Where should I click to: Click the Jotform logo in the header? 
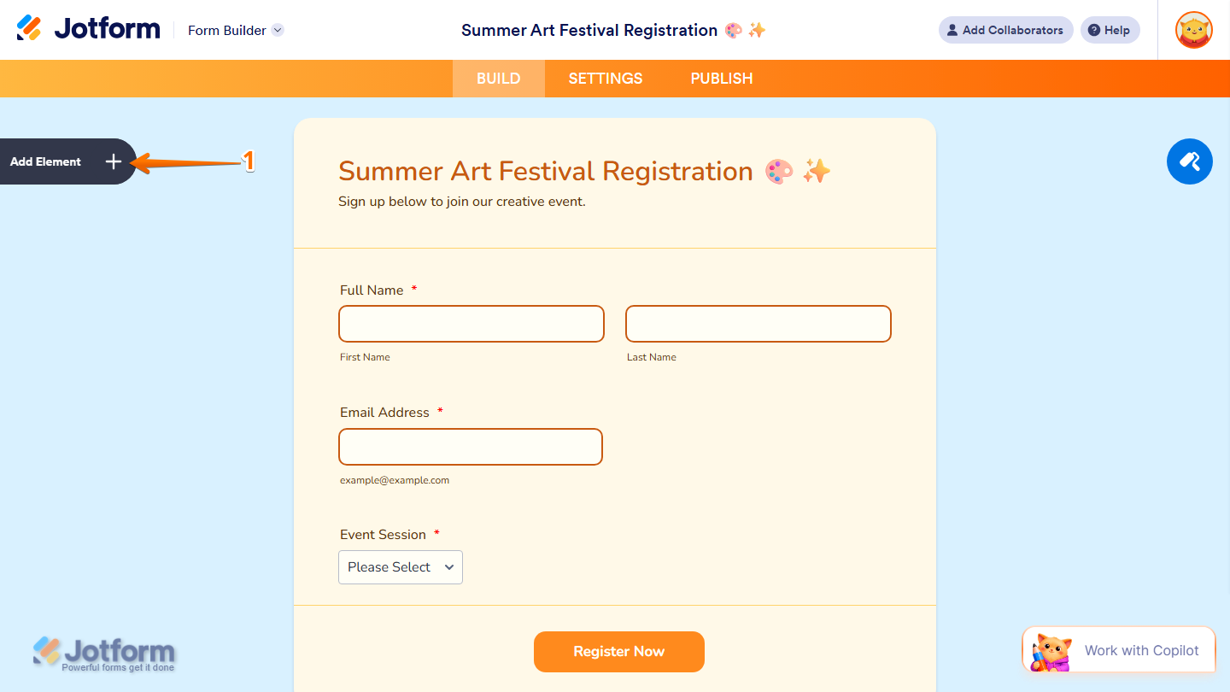click(88, 27)
